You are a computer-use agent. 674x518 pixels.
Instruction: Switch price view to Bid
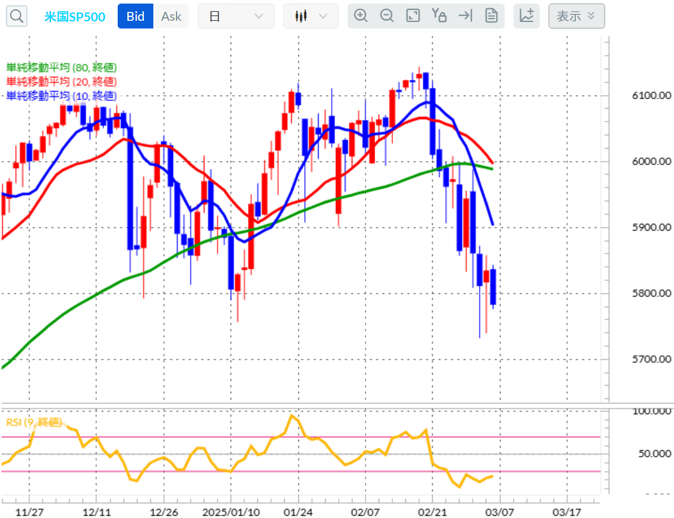[x=136, y=16]
